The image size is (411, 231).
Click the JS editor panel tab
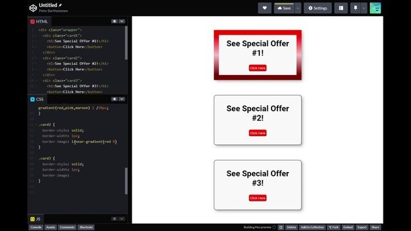[x=36, y=219]
